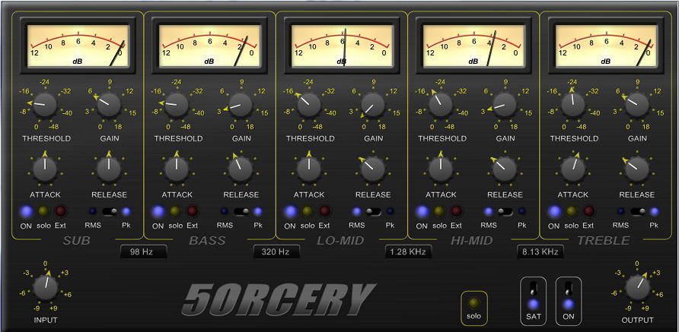Flip the SAT saturation switch

point(533,289)
